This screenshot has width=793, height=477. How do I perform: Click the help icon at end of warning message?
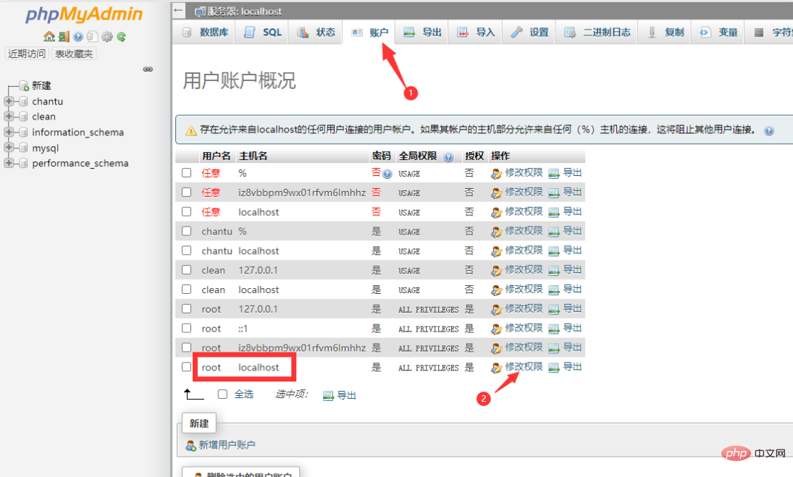tap(768, 131)
